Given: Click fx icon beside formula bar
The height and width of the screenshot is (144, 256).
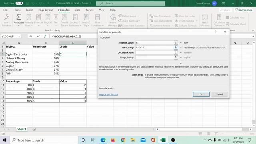Looking at the screenshot, I should (45, 36).
